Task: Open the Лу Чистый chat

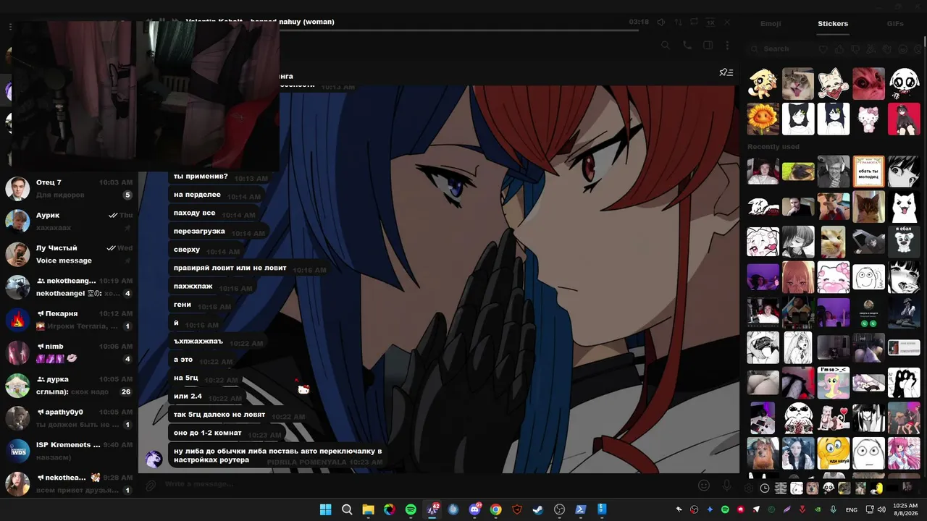Action: [x=69, y=254]
